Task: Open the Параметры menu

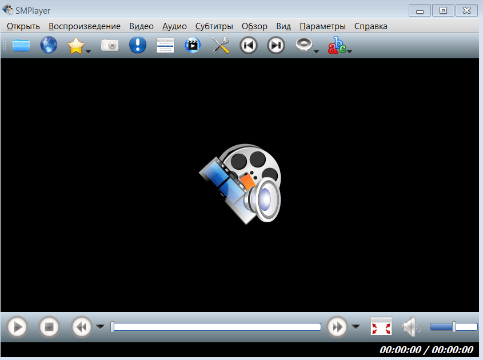Action: [x=322, y=26]
